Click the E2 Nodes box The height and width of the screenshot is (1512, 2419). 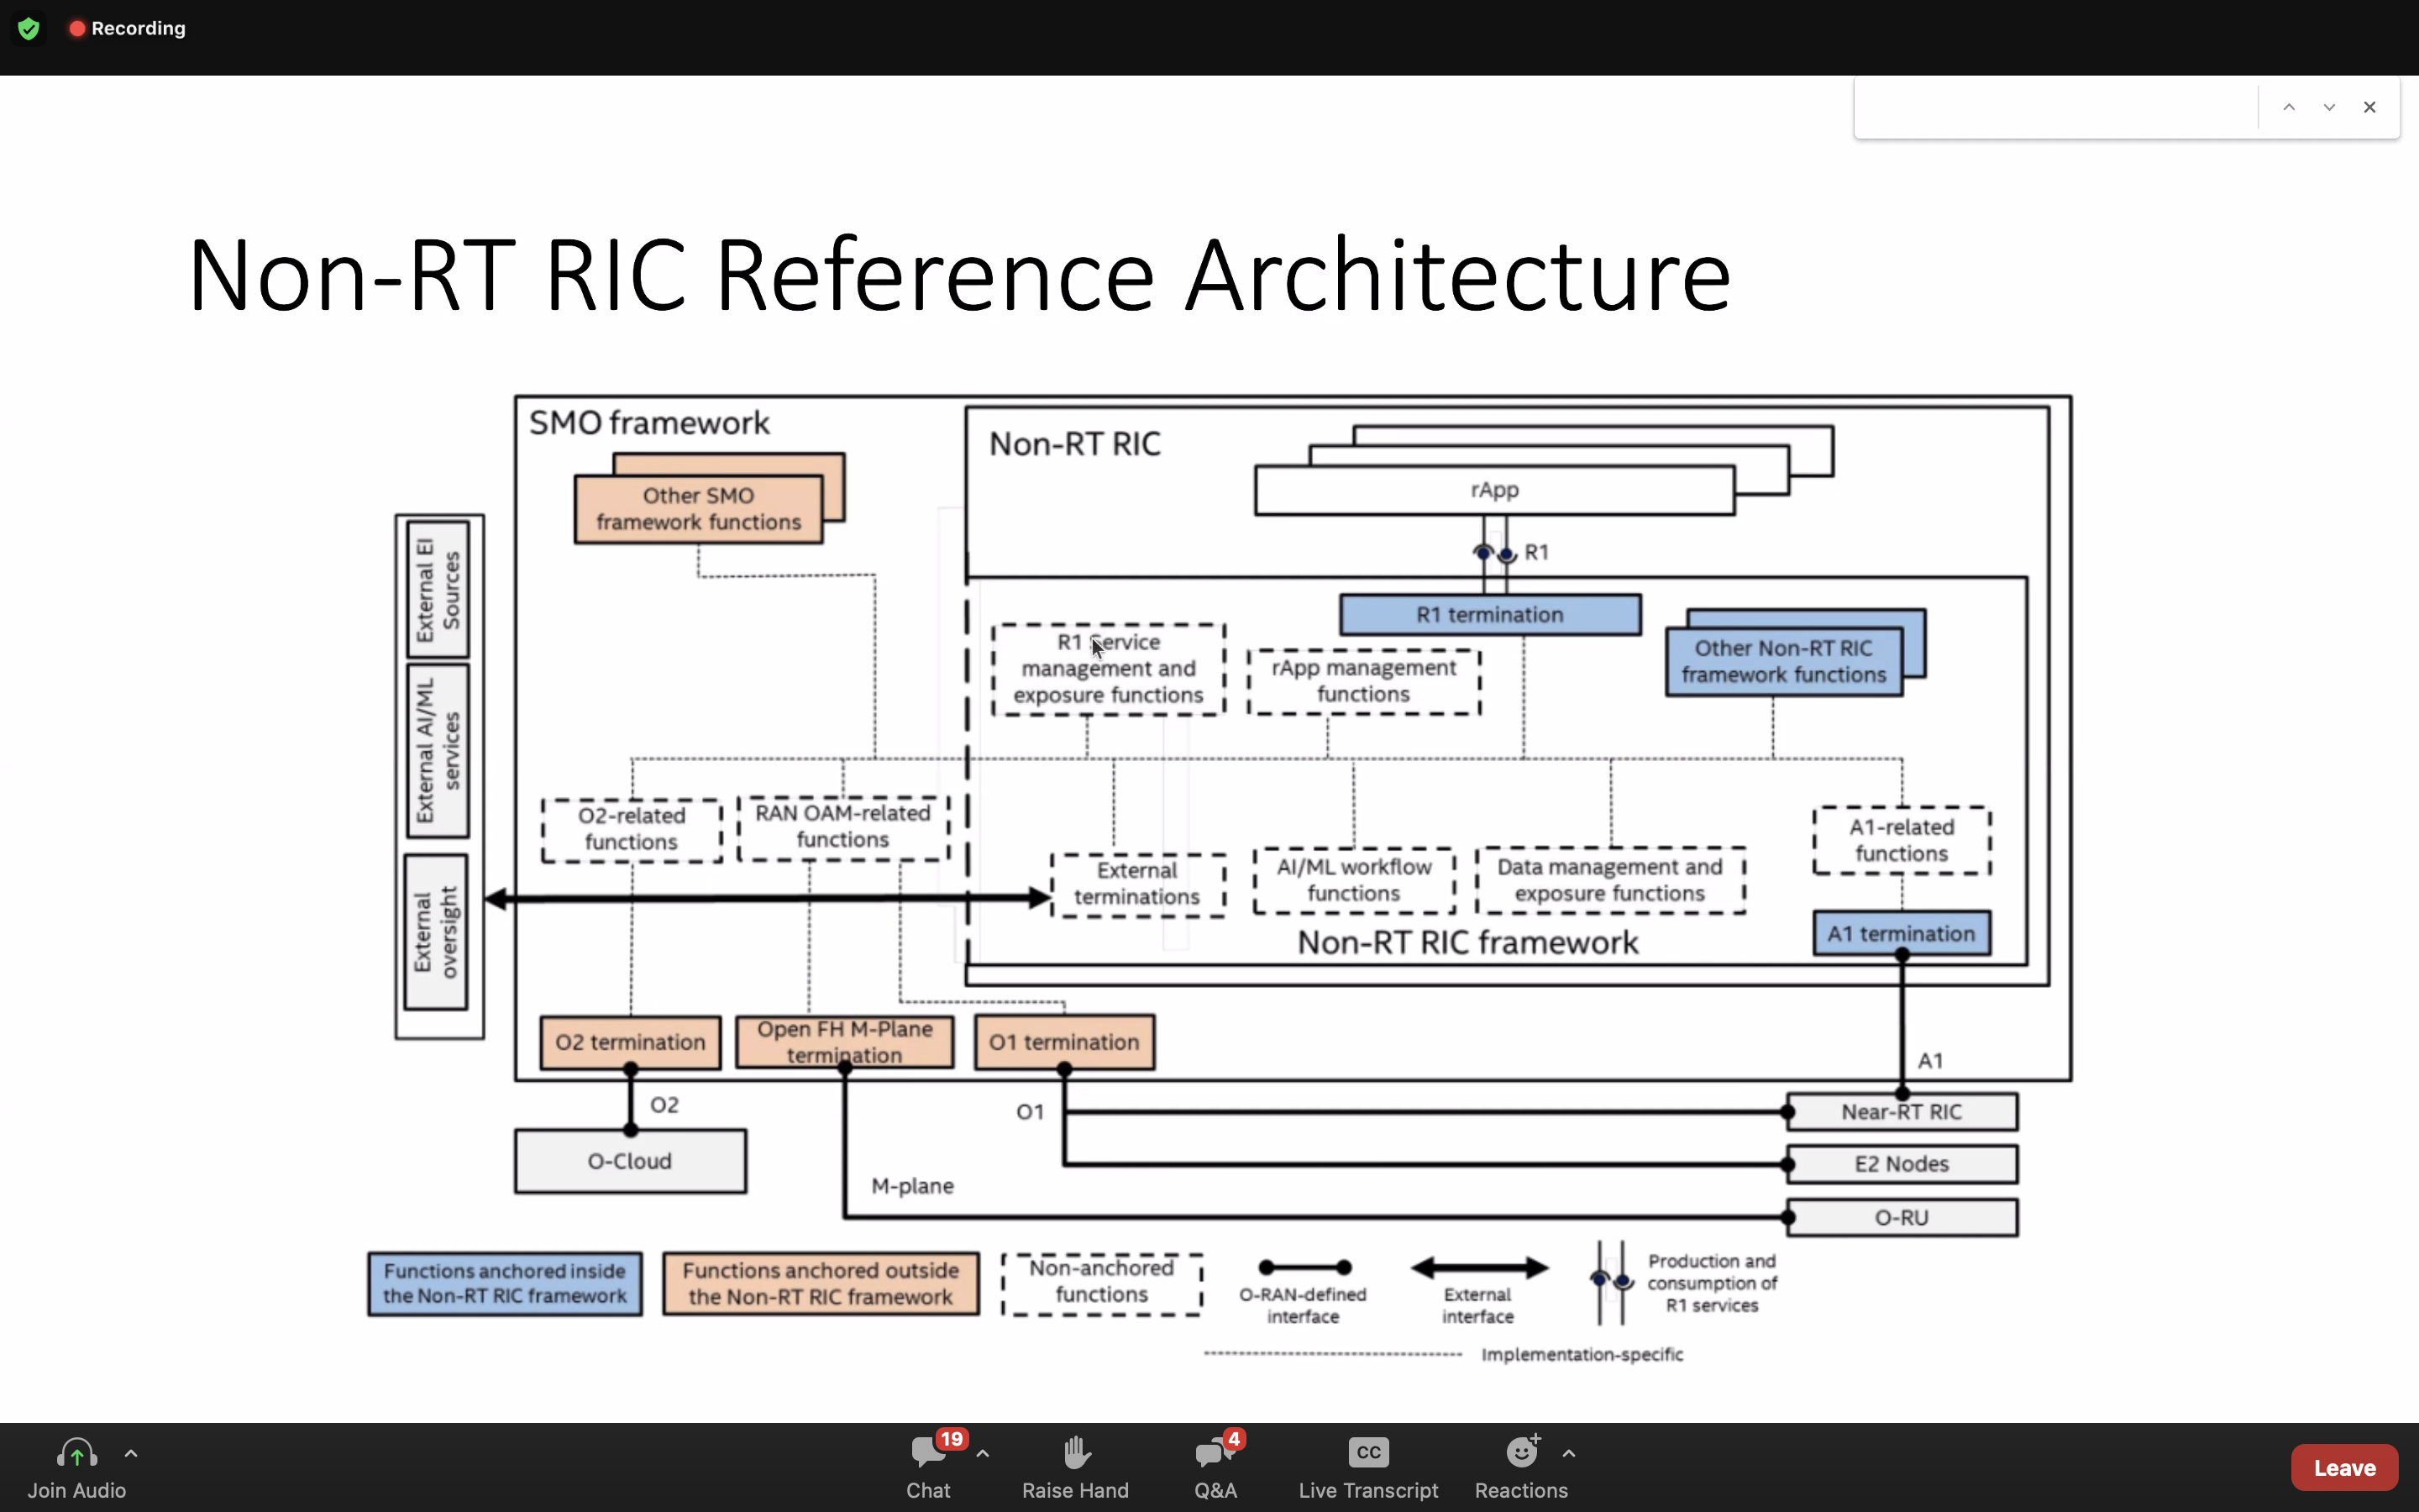[1902, 1164]
